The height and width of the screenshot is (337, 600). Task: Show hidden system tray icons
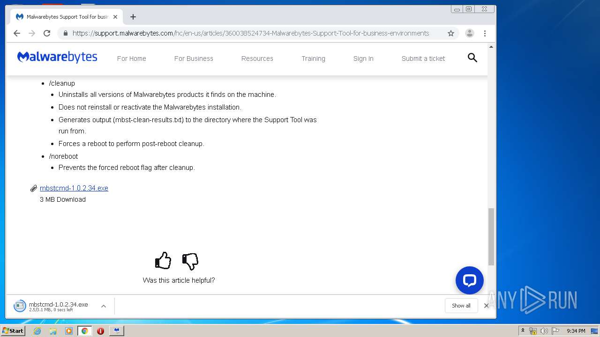coord(523,331)
